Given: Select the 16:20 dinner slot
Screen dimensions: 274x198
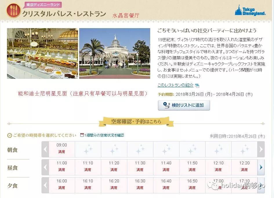Looking at the screenshot, I should [114, 185].
